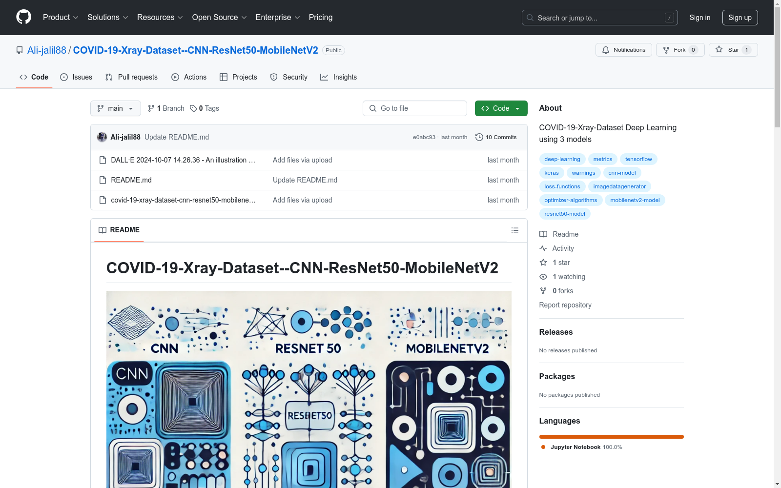Open the 10 Commits history link

(496, 137)
